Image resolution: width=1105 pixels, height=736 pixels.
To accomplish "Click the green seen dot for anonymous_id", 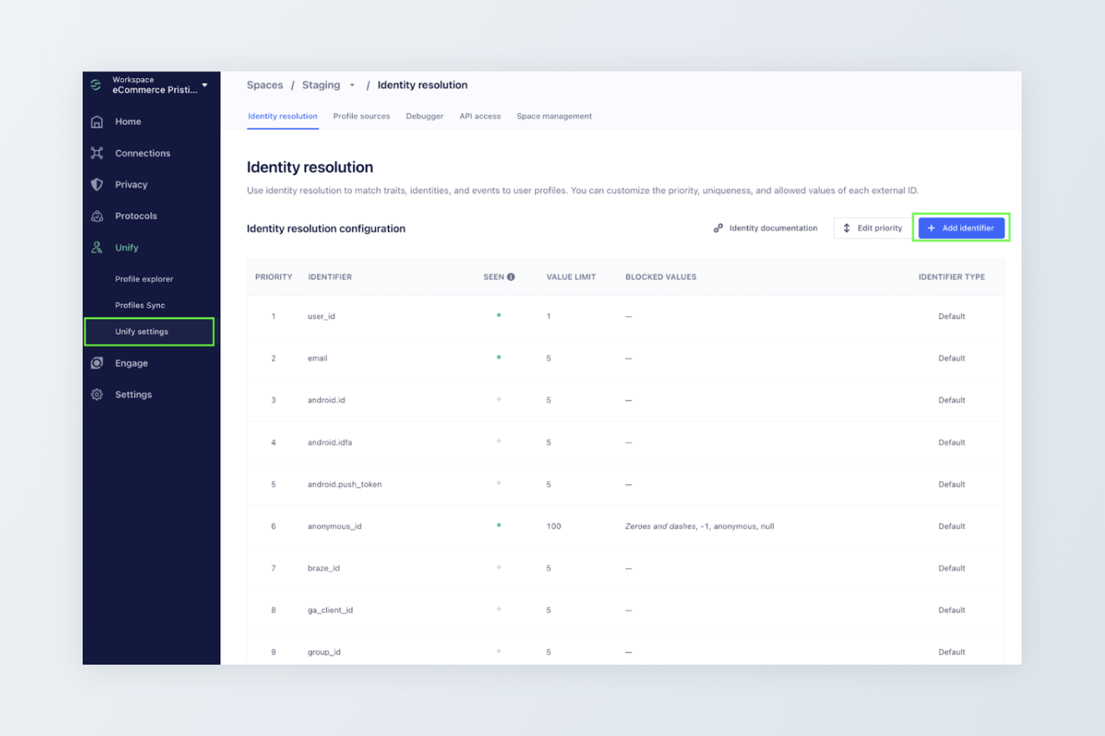I will pyautogui.click(x=499, y=526).
